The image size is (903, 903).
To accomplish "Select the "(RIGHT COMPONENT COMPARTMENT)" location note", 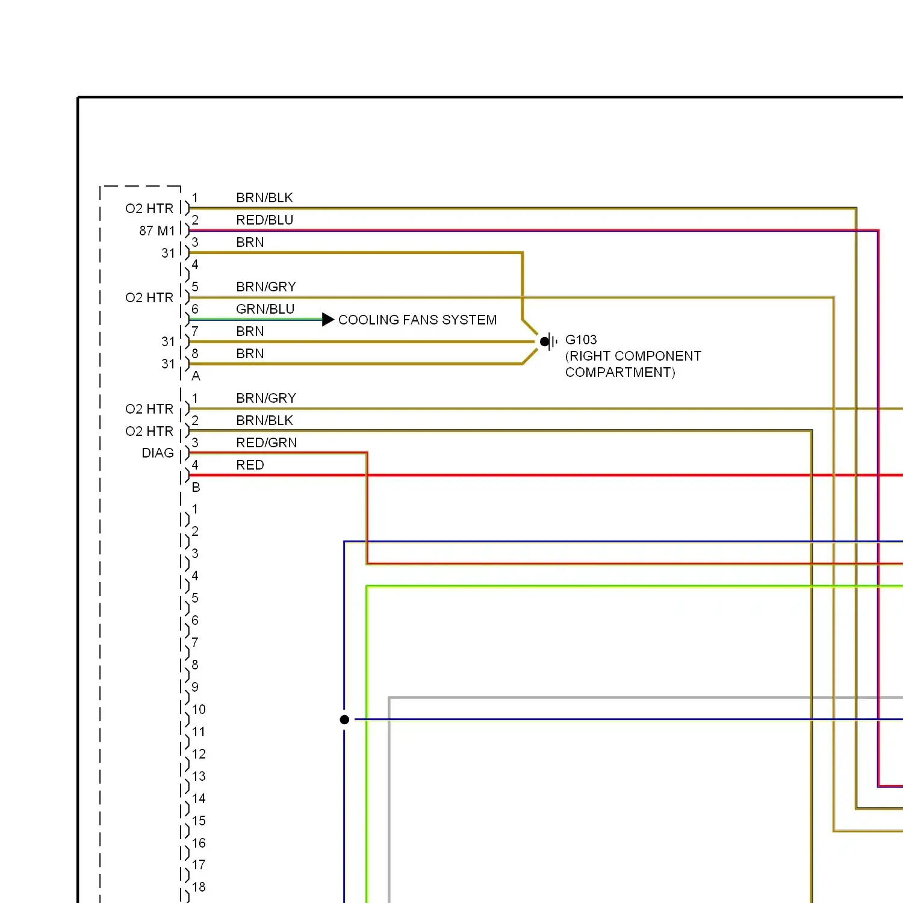I will point(633,364).
